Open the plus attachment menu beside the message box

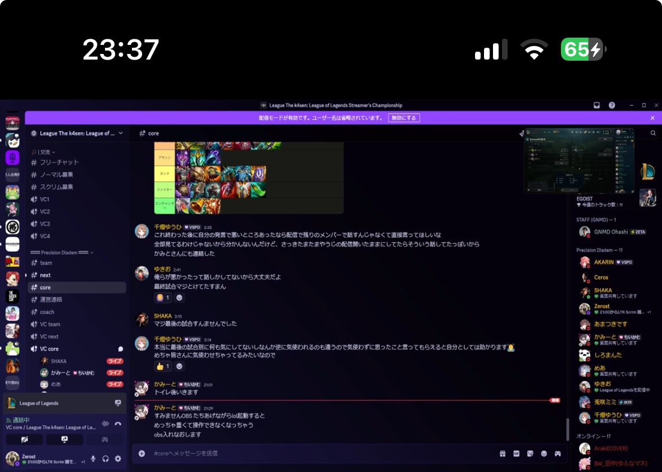pyautogui.click(x=142, y=453)
